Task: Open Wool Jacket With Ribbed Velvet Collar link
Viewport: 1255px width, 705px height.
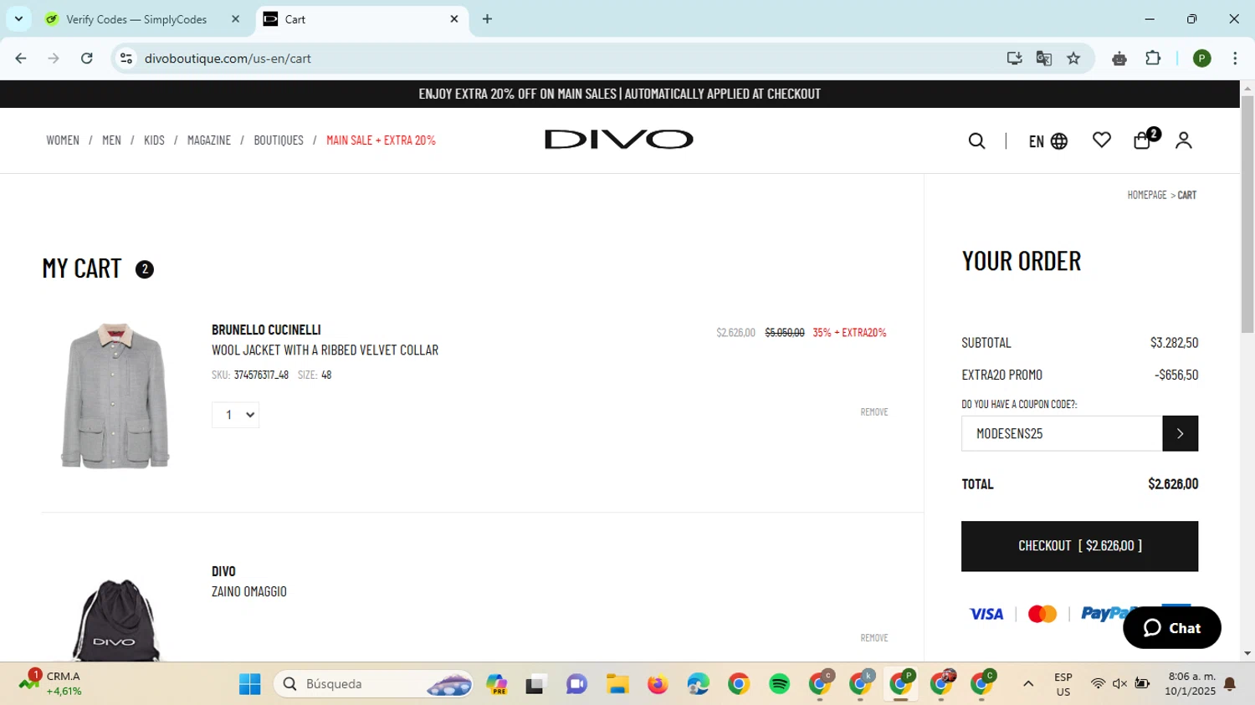Action: click(x=325, y=350)
